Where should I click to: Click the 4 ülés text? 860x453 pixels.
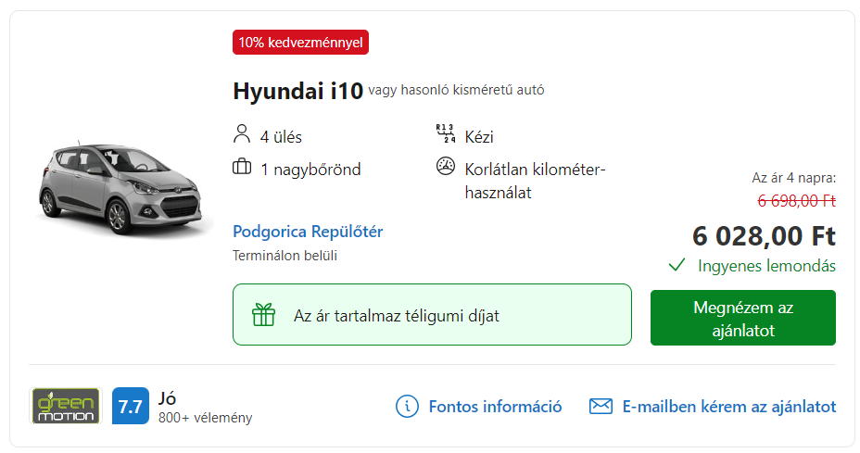pyautogui.click(x=281, y=136)
